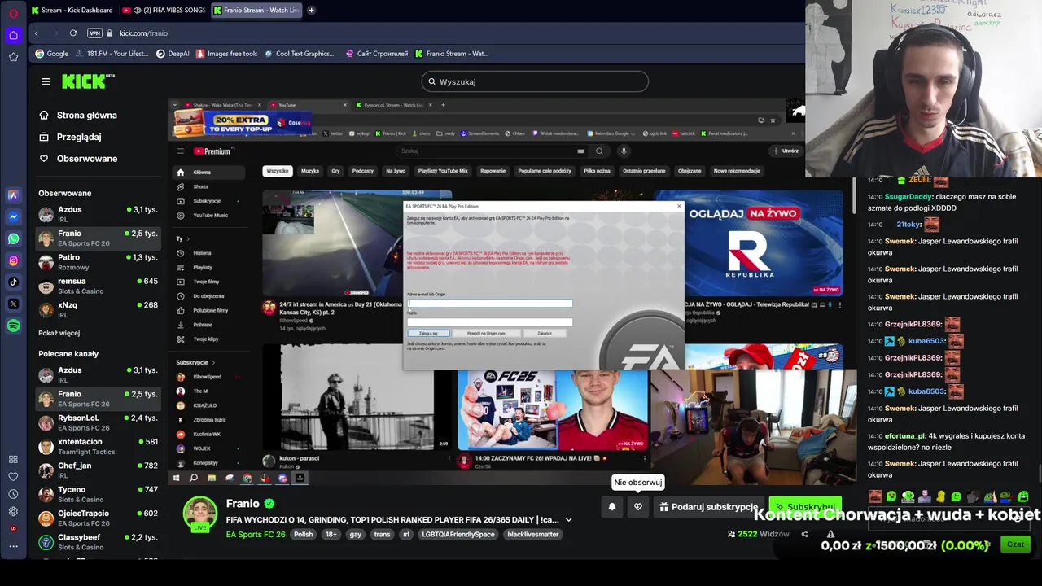Viewport: 1042px width, 586px height.
Task: Open Tyceno recommended channel
Action: coord(98,494)
